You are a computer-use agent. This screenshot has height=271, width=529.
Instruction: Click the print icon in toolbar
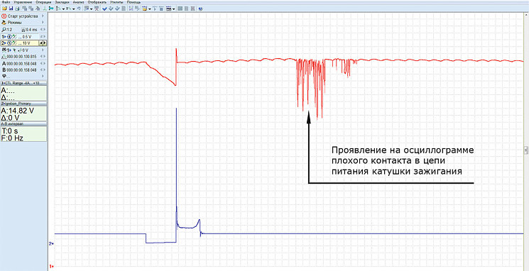point(17,9)
